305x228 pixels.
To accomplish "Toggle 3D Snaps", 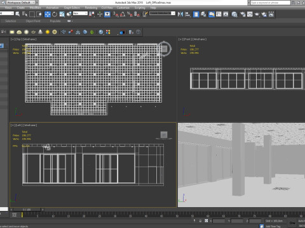I will pos(116,14).
